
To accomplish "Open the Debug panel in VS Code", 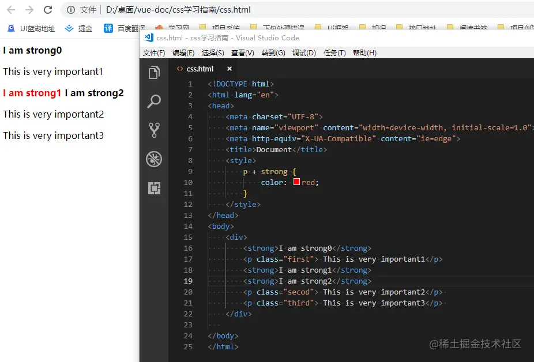I will tap(154, 159).
